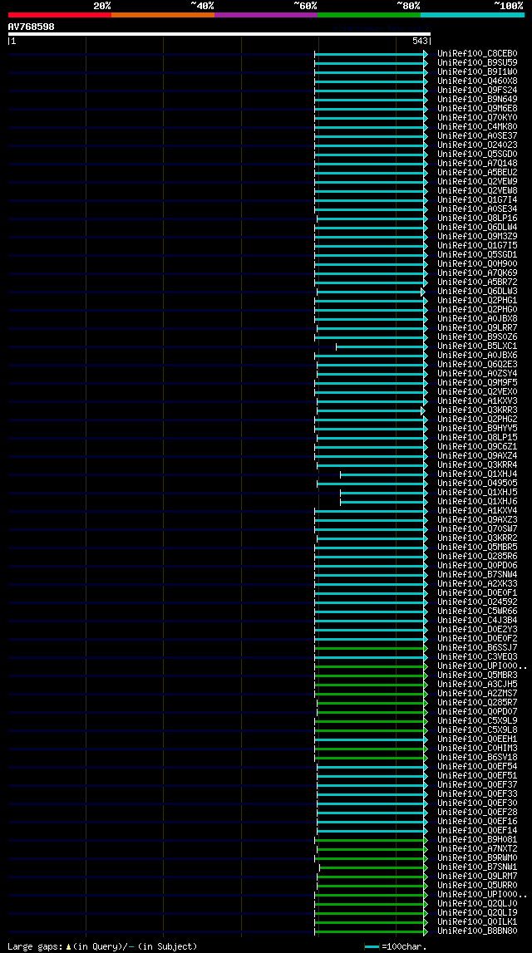Image resolution: width=532 pixels, height=953 pixels.
Task: Select the UniRef100_A2ZMS7 hit label
Action: point(477,693)
